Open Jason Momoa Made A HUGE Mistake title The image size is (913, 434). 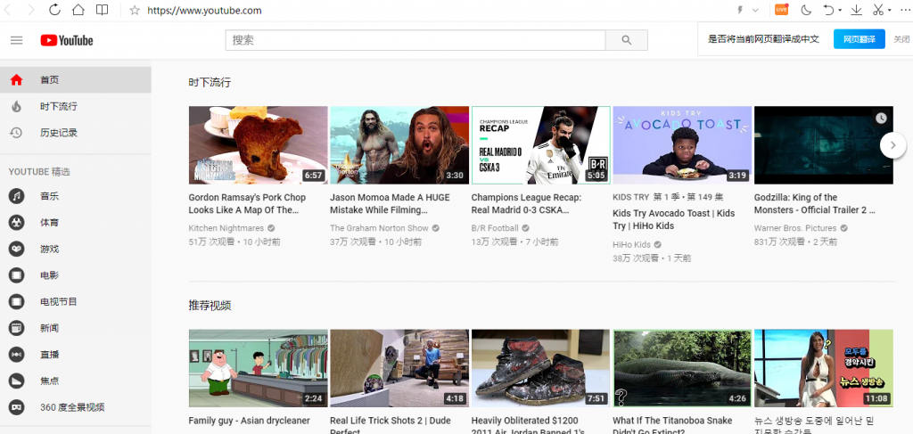pyautogui.click(x=391, y=203)
